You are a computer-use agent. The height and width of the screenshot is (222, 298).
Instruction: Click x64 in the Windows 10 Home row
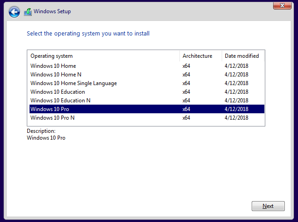tap(186, 66)
